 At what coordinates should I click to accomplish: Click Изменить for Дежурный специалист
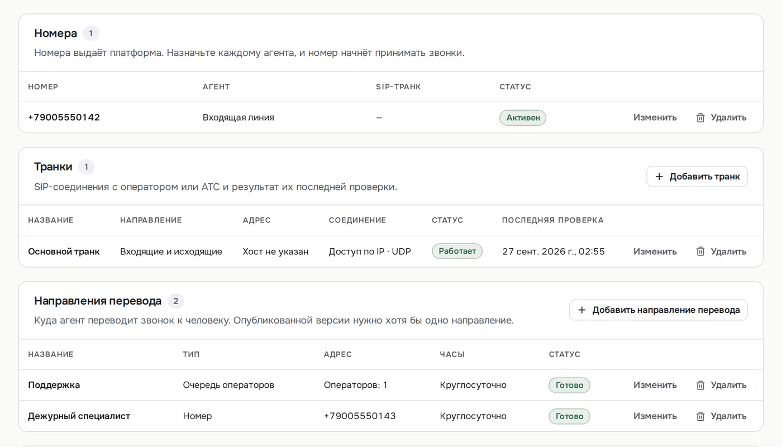click(655, 416)
